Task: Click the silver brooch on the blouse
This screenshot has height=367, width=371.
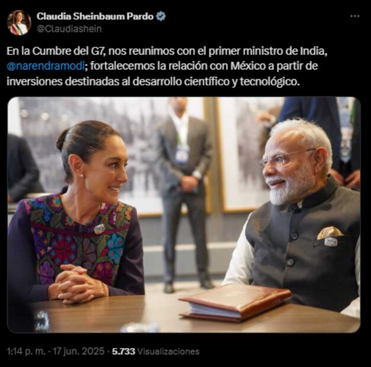Action: click(x=99, y=228)
